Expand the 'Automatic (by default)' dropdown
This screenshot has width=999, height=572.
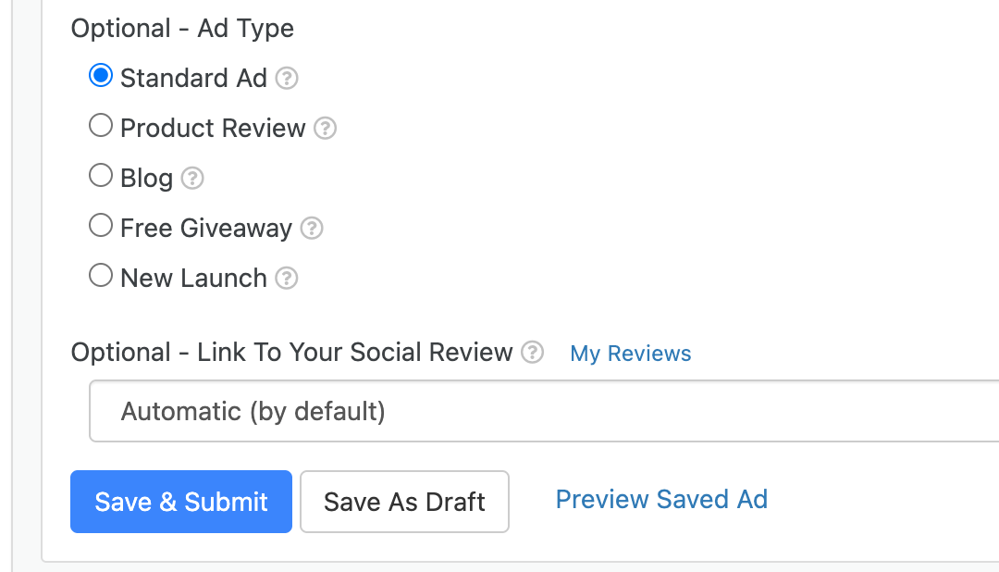click(544, 411)
